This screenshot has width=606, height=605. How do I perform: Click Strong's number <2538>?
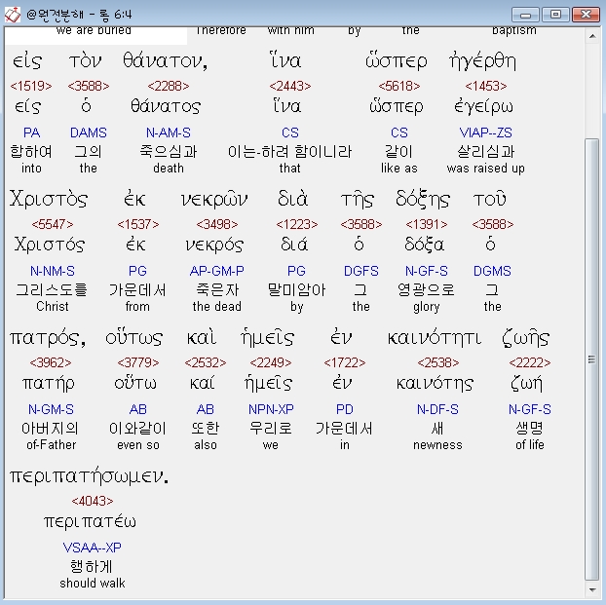(437, 362)
